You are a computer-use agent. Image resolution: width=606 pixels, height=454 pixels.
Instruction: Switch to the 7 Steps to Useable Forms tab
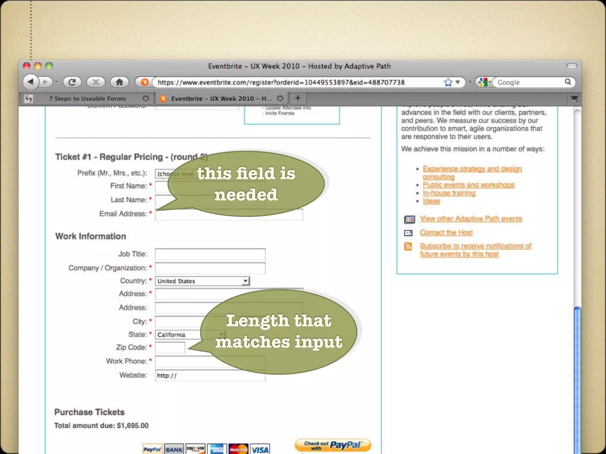87,99
